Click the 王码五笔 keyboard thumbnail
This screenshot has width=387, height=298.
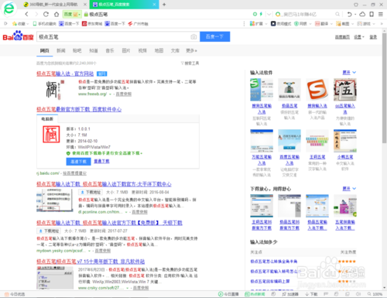point(317,141)
